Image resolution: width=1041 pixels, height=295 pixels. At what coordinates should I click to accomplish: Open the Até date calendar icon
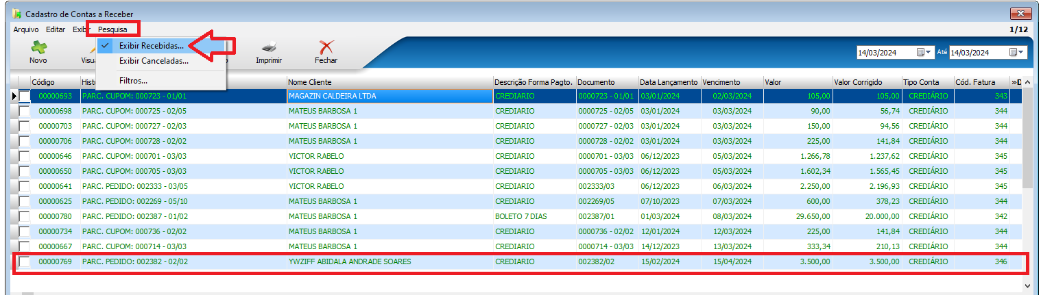point(1013,52)
